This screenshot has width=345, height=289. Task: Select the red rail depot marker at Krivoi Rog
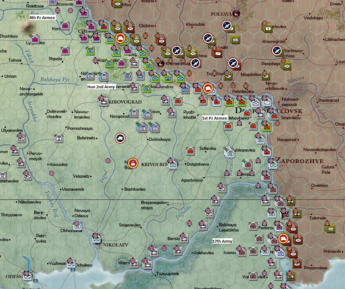click(x=133, y=163)
